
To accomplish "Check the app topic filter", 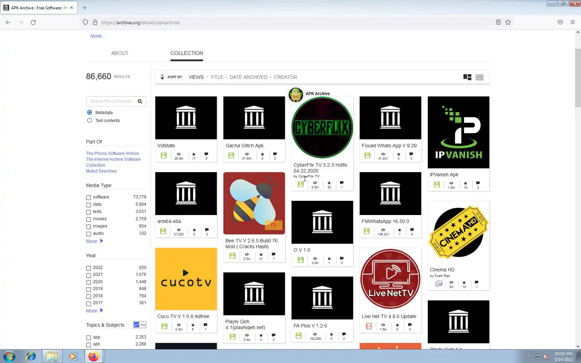I will coord(89,337).
